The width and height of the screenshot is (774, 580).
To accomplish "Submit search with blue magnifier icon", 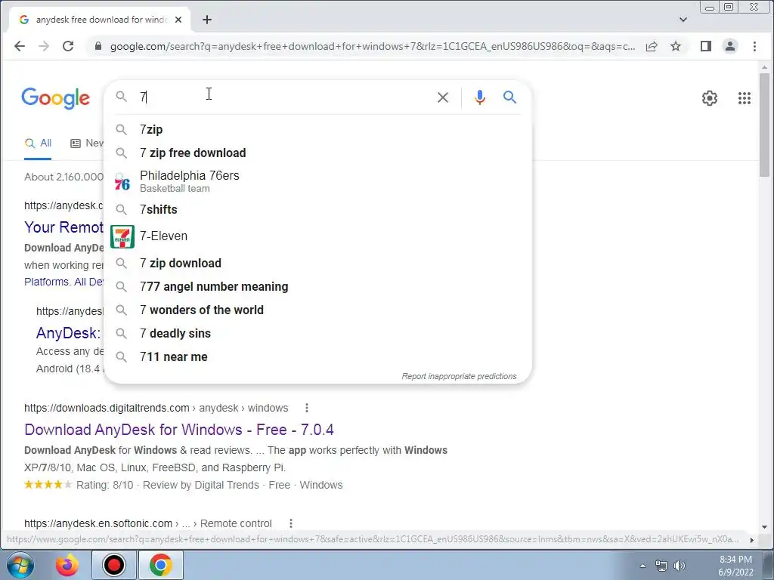I will click(x=509, y=97).
